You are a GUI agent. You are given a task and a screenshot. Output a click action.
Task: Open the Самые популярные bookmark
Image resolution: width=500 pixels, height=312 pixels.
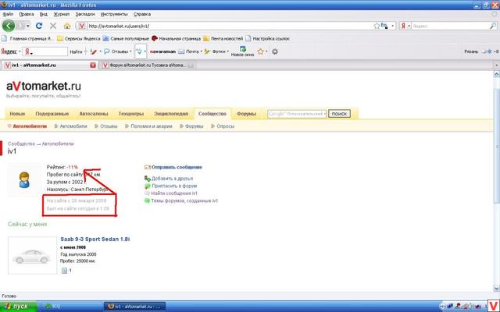click(x=126, y=38)
